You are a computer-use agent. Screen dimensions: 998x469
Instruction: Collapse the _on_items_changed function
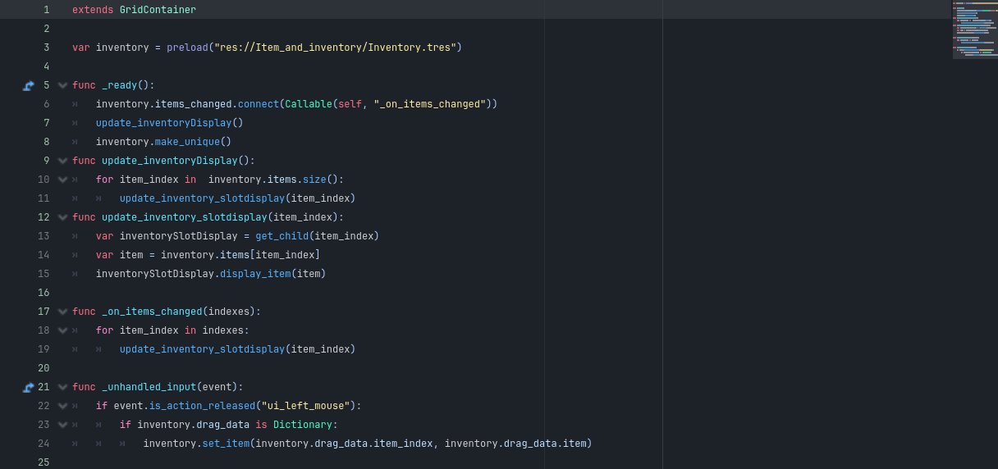pyautogui.click(x=62, y=312)
